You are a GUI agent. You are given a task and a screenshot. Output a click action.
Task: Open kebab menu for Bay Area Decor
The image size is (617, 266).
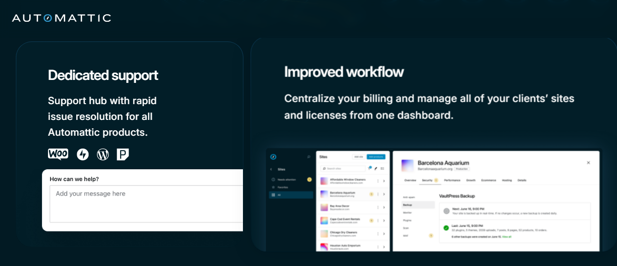[378, 207]
